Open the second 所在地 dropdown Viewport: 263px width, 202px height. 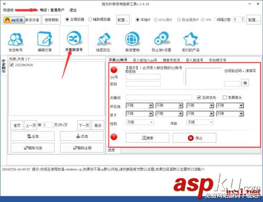click(x=169, y=105)
